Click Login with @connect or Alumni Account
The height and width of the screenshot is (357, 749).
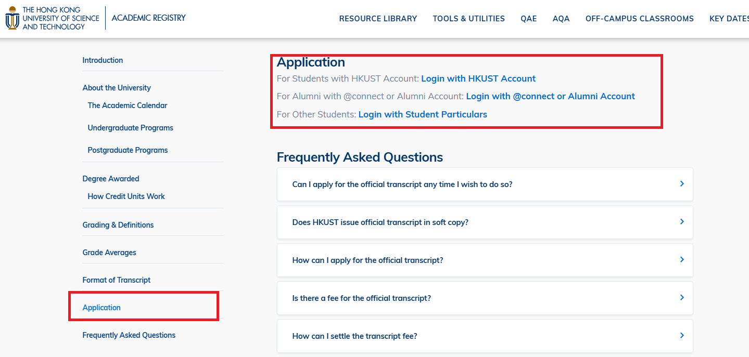[551, 96]
